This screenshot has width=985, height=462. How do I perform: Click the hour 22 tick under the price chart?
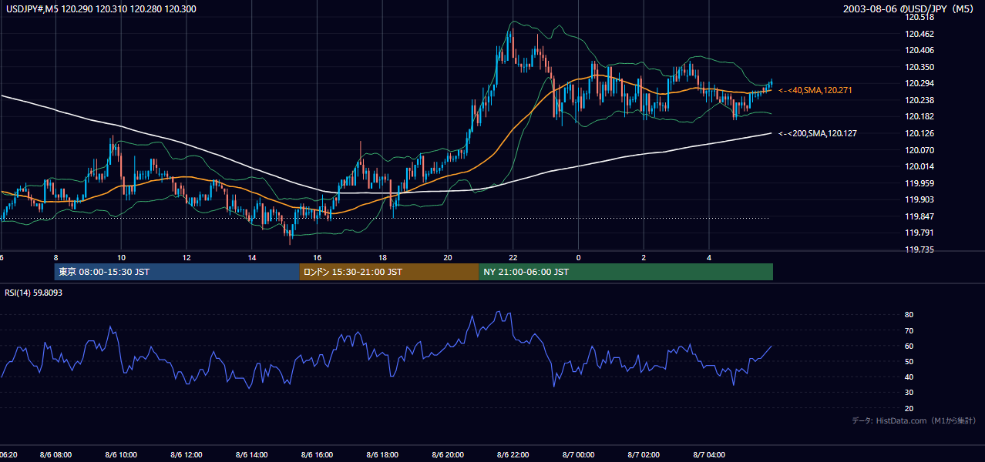click(513, 257)
